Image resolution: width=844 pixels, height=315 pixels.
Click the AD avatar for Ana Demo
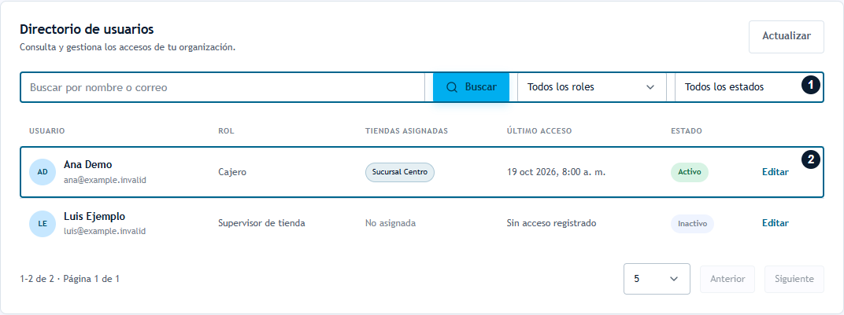[x=43, y=172]
